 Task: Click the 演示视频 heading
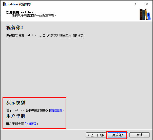16,103
